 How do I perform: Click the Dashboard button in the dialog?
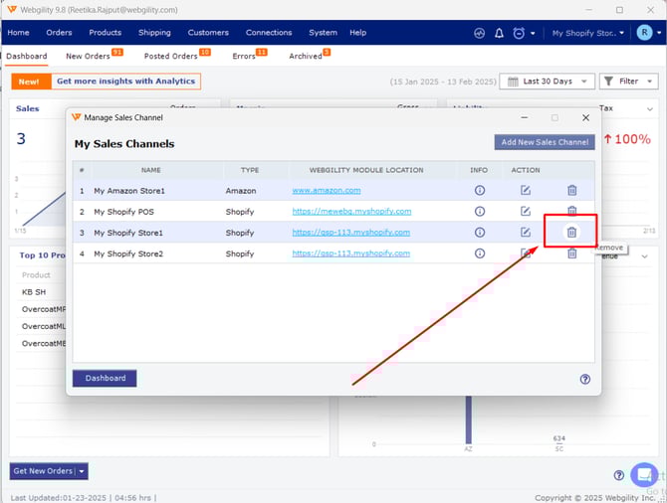(x=105, y=379)
